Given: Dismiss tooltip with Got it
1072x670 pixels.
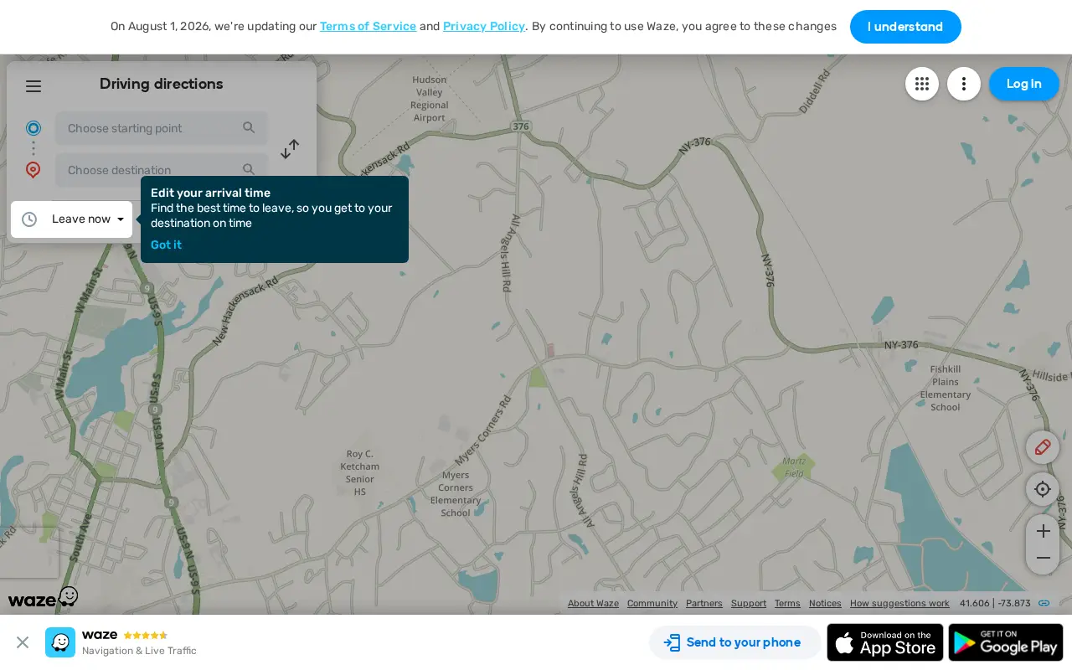Looking at the screenshot, I should 166,245.
